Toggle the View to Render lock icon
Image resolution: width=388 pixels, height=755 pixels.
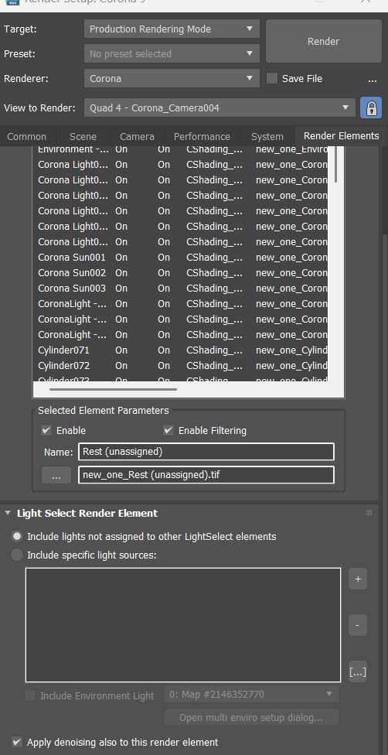pos(371,108)
